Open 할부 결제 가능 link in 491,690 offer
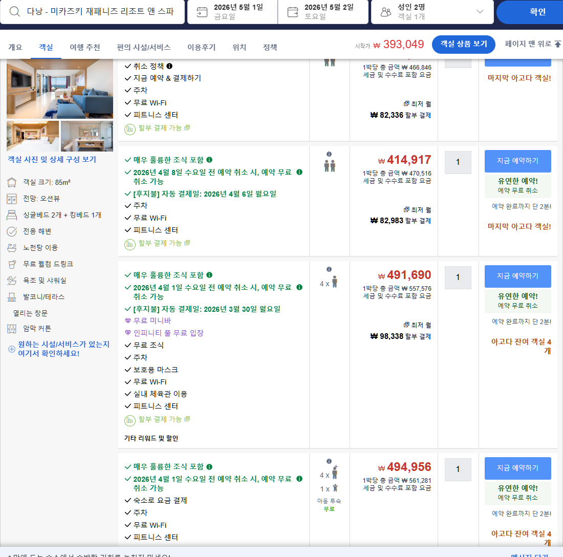 (164, 419)
